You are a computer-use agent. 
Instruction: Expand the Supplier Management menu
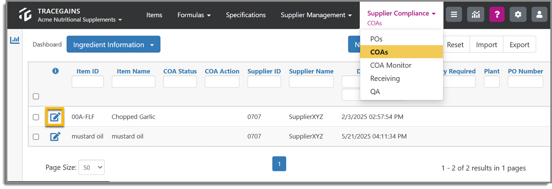coord(316,15)
